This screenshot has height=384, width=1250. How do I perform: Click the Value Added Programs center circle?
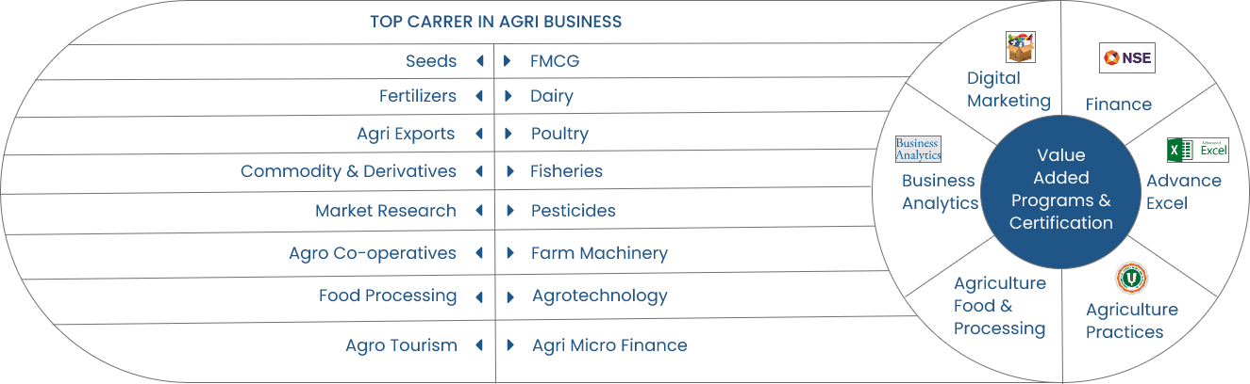coord(1061,189)
